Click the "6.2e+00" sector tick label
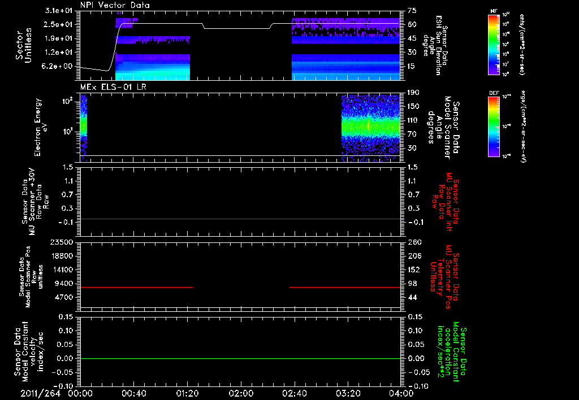The height and width of the screenshot is (400, 579). (x=58, y=67)
